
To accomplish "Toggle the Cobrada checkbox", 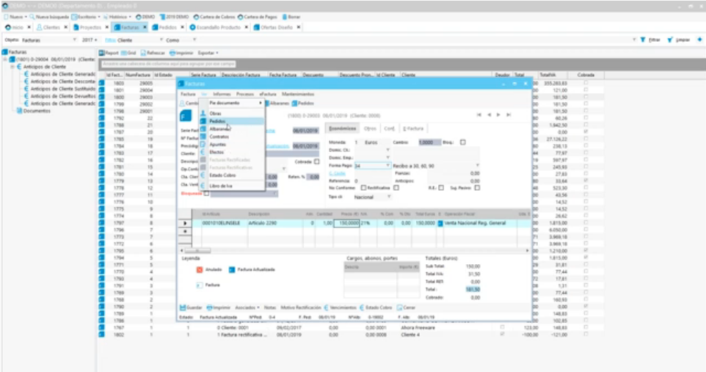I will point(316,161).
